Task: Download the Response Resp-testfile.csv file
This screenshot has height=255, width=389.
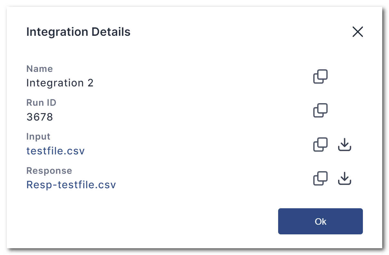Action: click(345, 179)
